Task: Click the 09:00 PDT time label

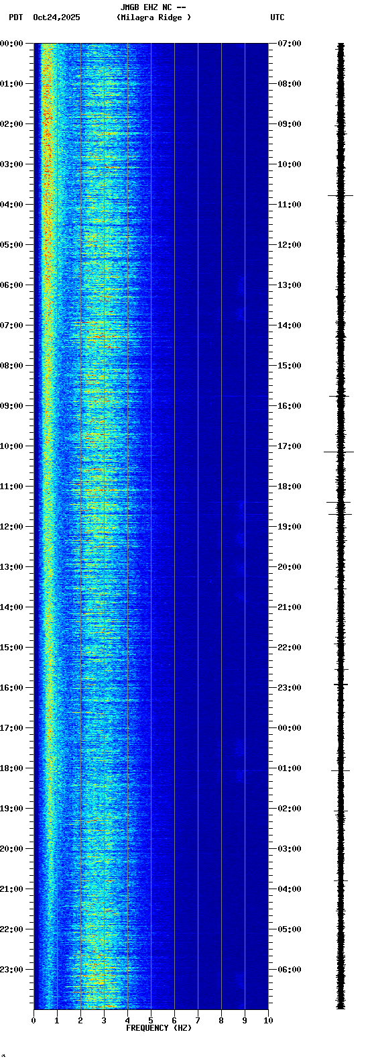Action: (11, 406)
